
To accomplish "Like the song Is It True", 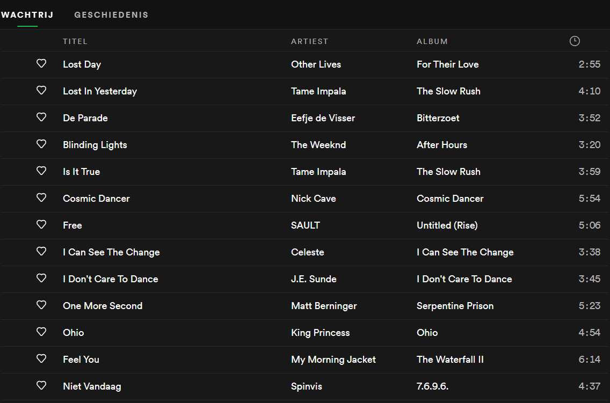I will pyautogui.click(x=41, y=171).
